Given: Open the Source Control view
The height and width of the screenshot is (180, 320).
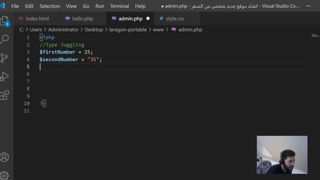Looking at the screenshot, I should point(4,58).
